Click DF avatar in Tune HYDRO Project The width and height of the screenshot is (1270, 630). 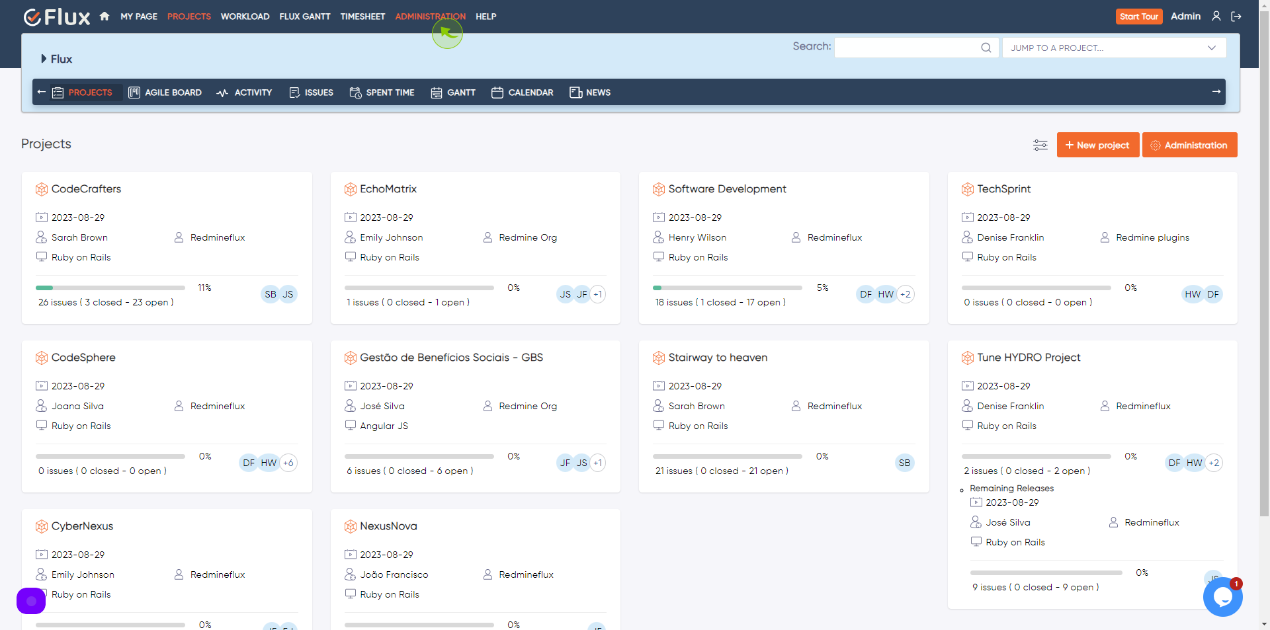[1175, 463]
